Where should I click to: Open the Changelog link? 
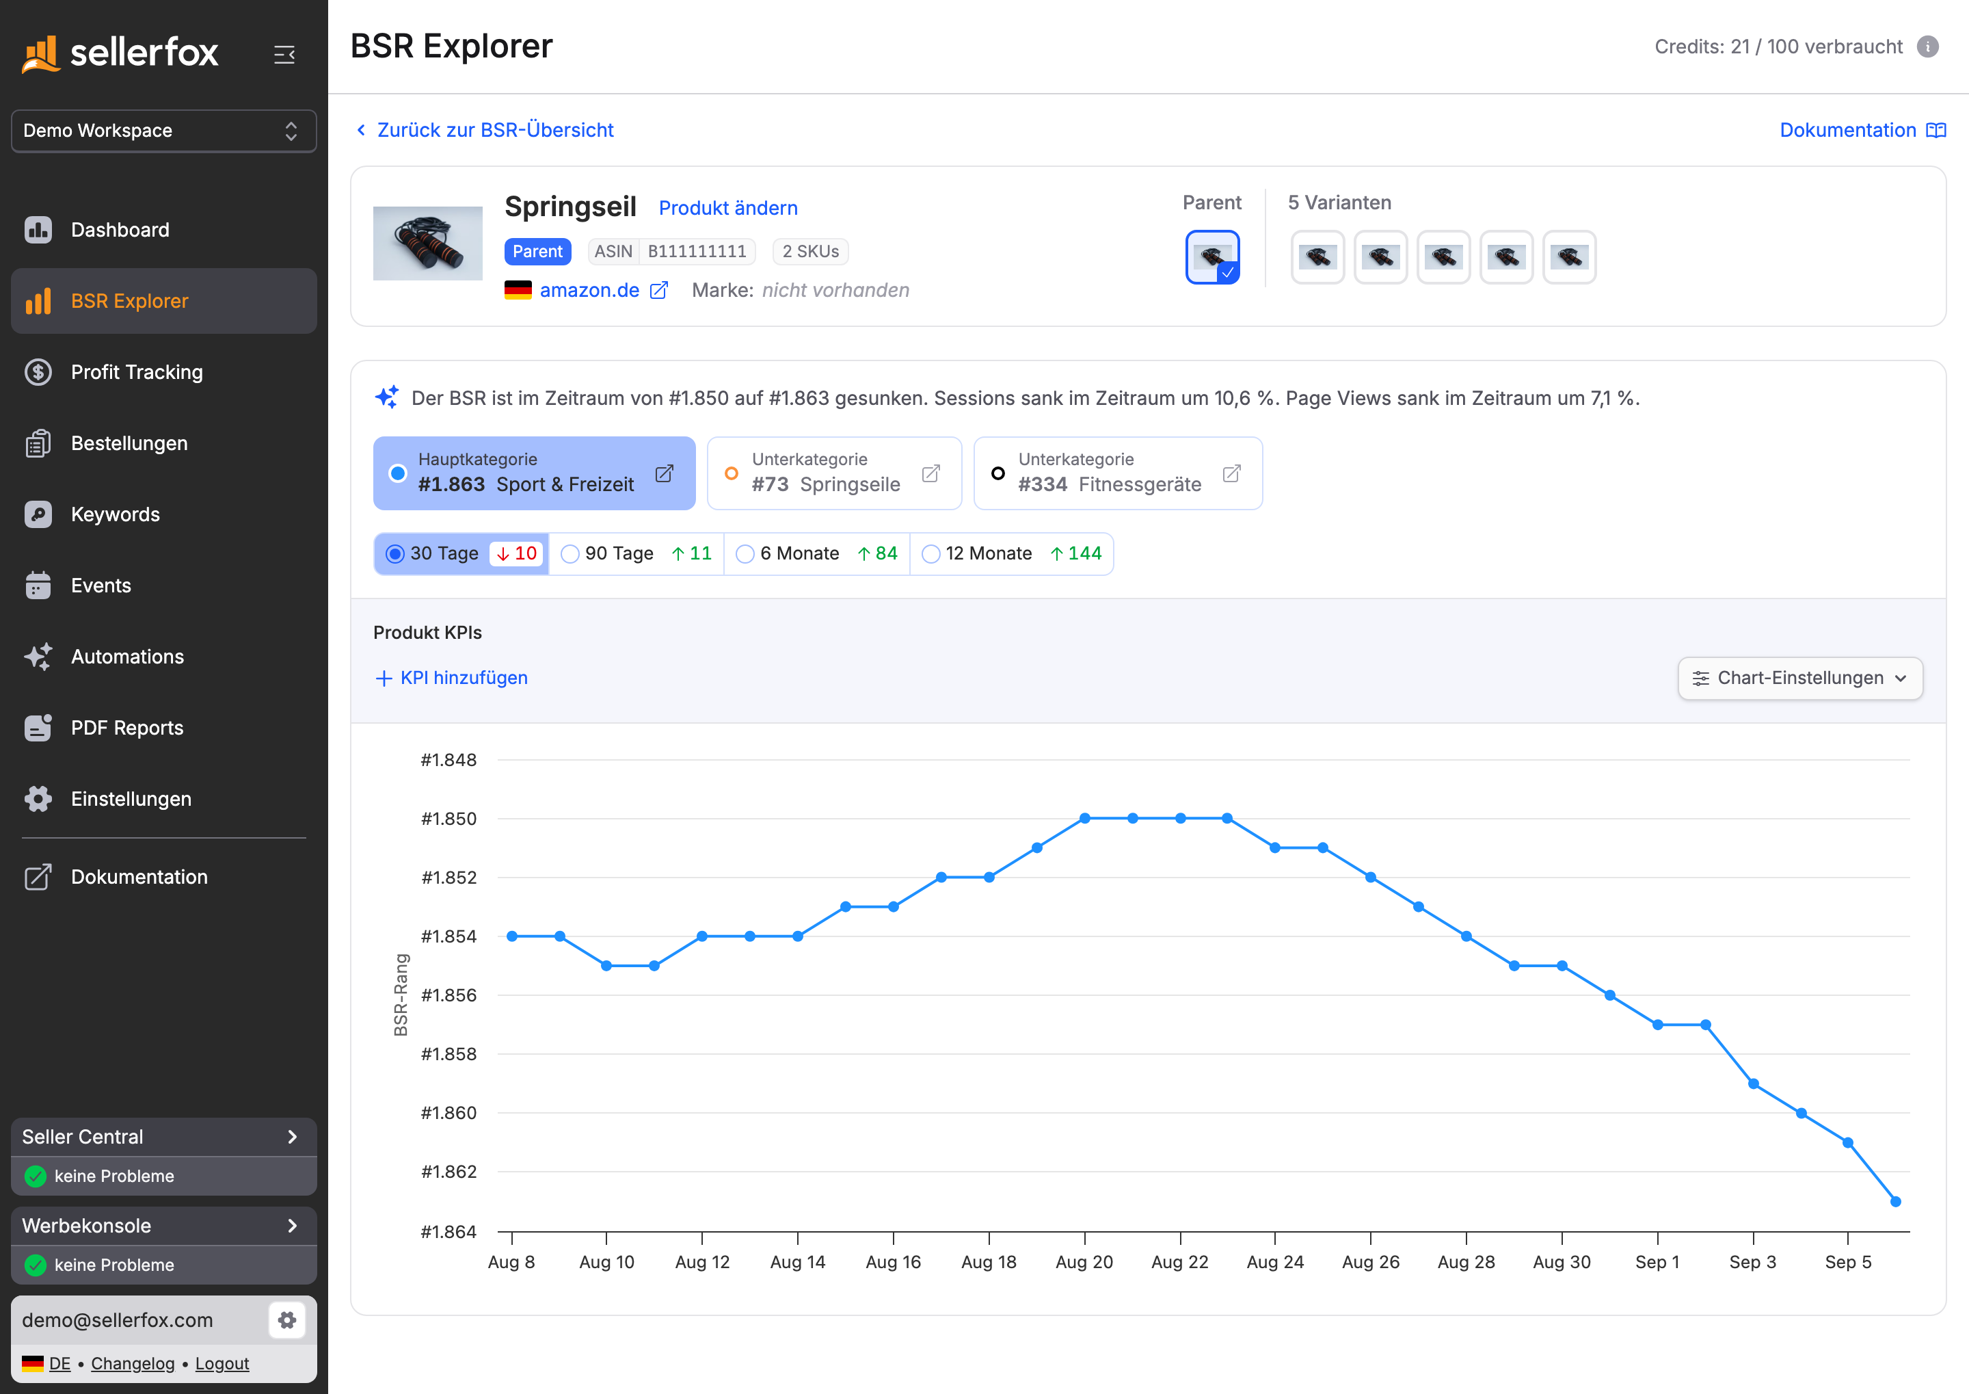click(x=133, y=1364)
